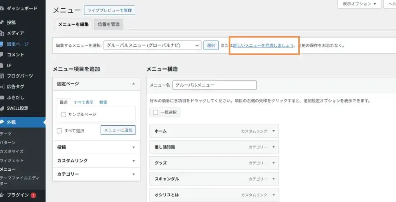Click the plugin update badge showing 1
The width and height of the screenshot is (396, 202).
[33, 195]
